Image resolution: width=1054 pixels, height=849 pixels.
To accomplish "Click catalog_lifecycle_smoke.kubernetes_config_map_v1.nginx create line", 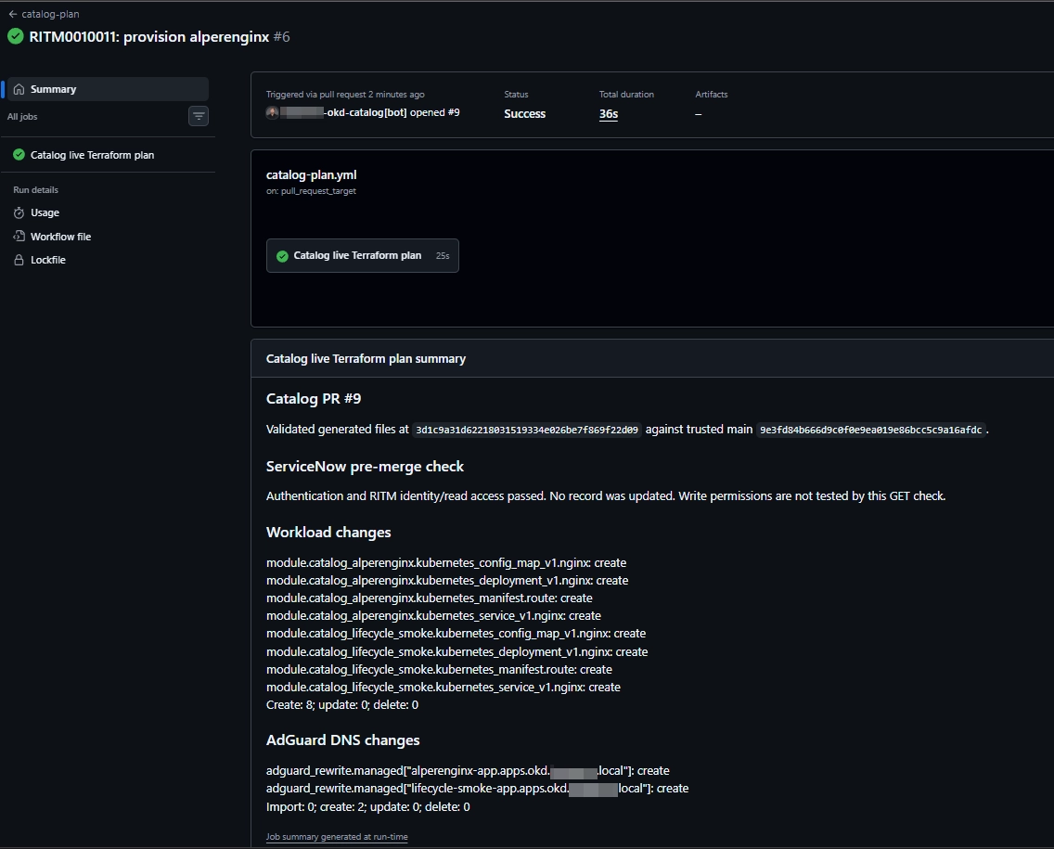I will click(456, 633).
